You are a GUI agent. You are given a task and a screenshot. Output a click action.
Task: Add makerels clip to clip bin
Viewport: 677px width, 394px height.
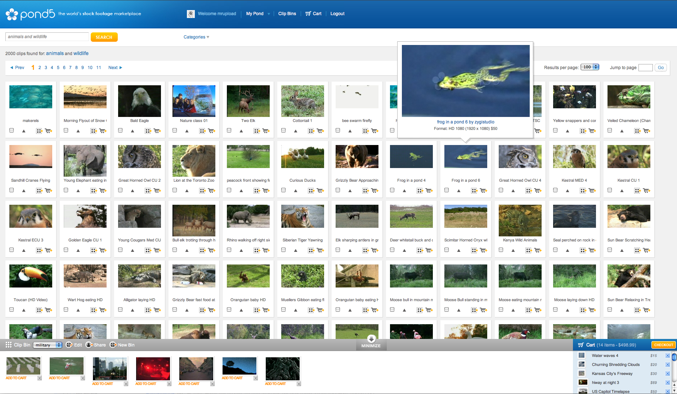pyautogui.click(x=39, y=131)
